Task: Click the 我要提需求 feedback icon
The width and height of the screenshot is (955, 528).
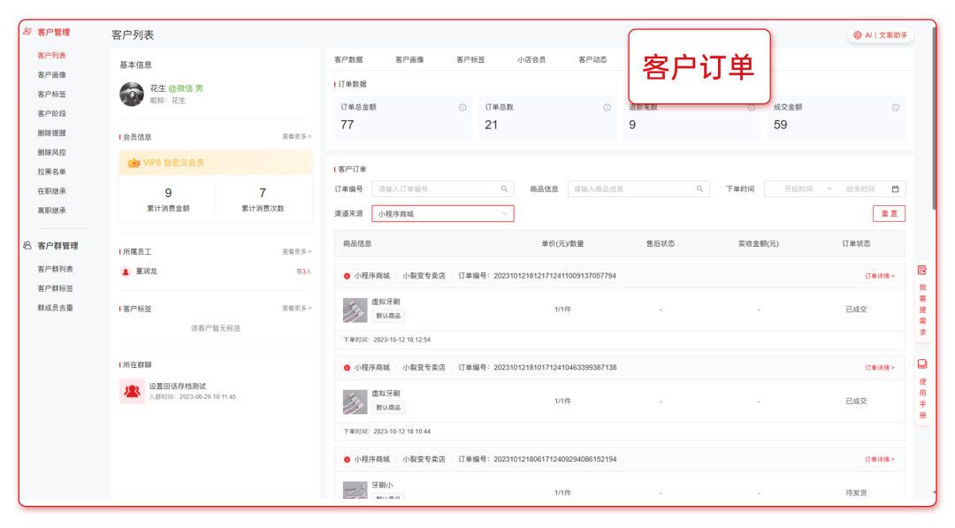Action: click(x=922, y=271)
